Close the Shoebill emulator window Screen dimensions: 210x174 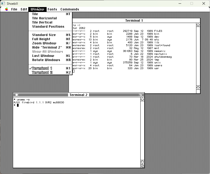tap(204, 3)
